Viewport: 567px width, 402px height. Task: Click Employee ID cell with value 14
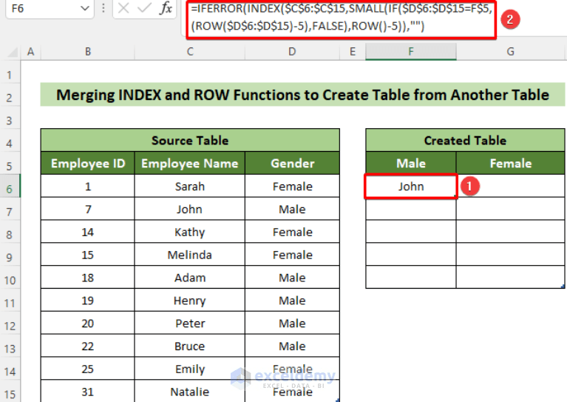tap(88, 232)
